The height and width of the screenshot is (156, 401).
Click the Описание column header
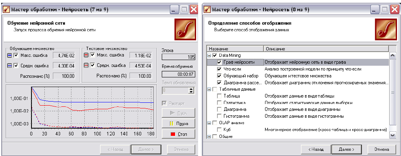point(326,49)
